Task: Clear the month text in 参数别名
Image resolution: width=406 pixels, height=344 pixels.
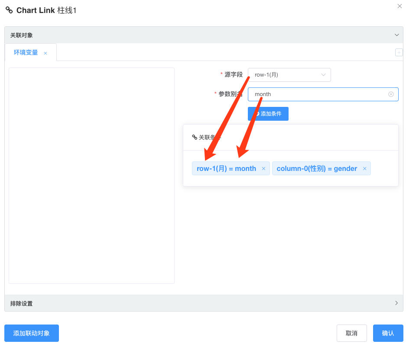Action: [x=391, y=94]
